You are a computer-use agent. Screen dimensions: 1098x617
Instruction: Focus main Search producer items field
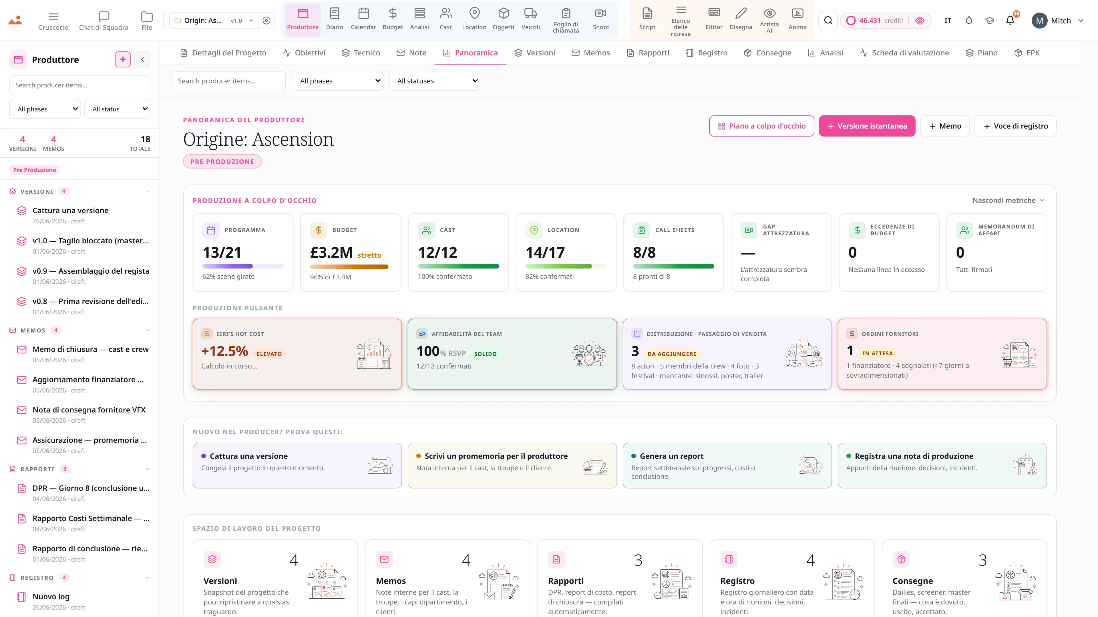tap(228, 81)
